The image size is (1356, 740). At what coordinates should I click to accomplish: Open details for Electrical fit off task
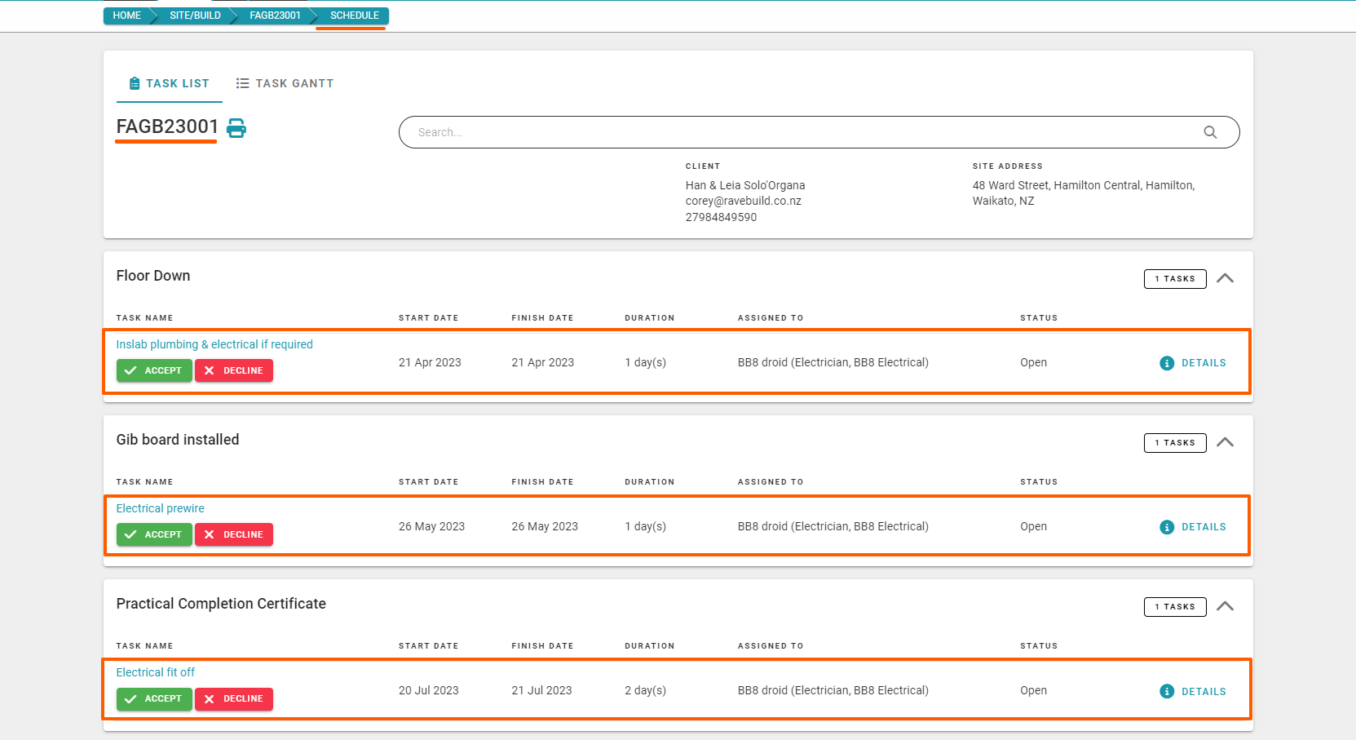[1193, 692]
